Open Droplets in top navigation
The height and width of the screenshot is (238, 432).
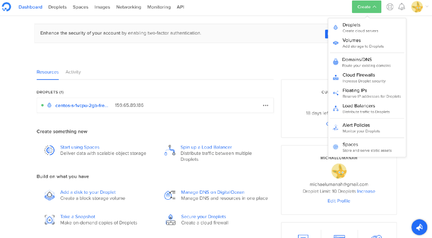tap(57, 7)
